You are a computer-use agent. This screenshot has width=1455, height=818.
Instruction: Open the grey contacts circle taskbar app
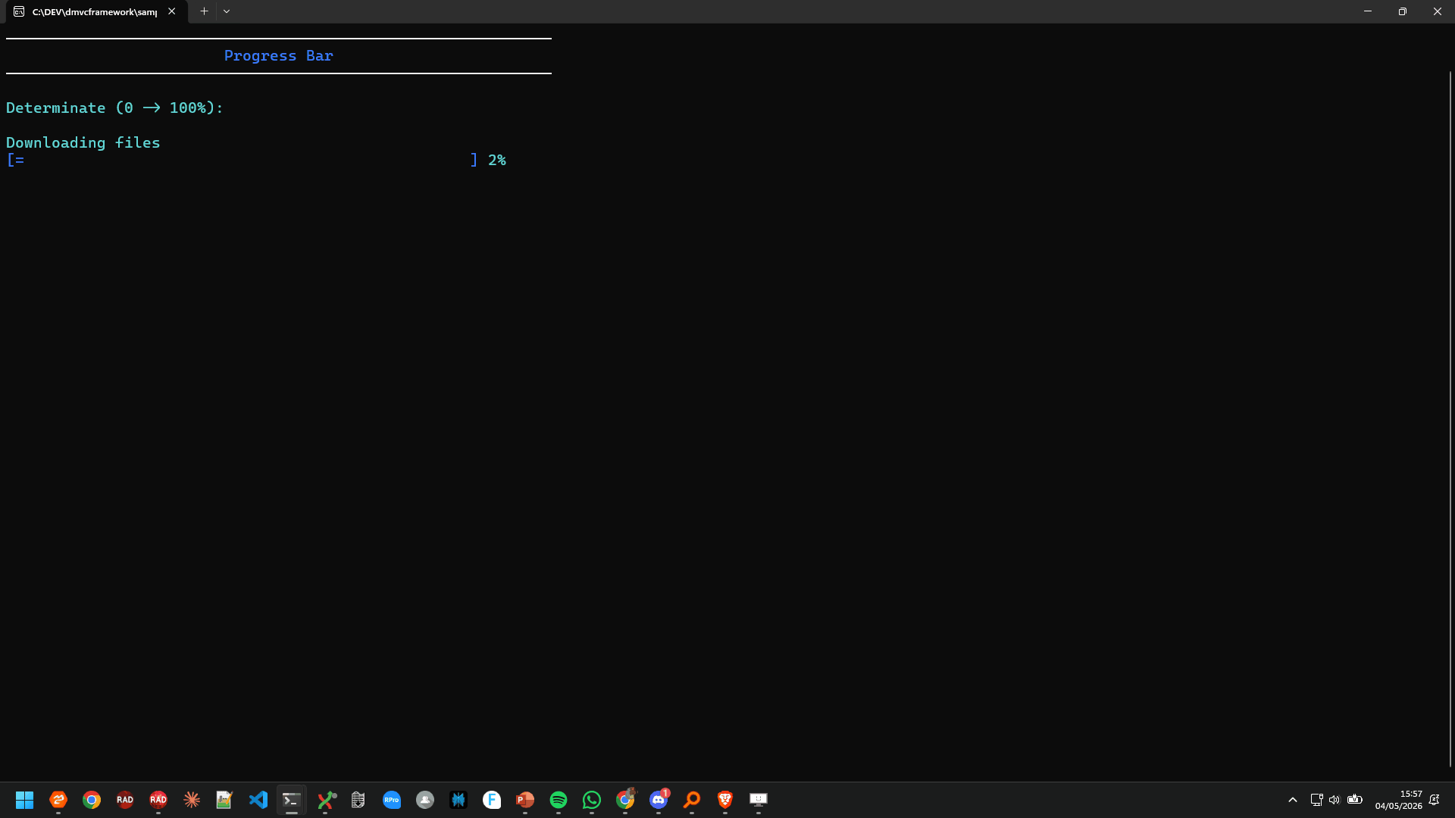425,800
